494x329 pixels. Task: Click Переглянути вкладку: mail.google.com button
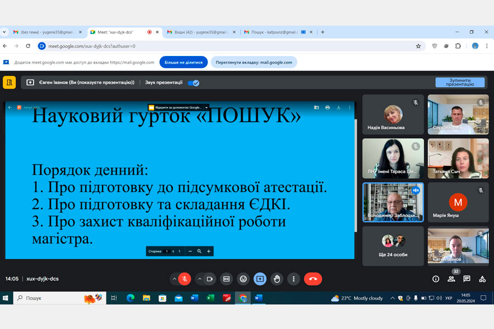point(254,63)
